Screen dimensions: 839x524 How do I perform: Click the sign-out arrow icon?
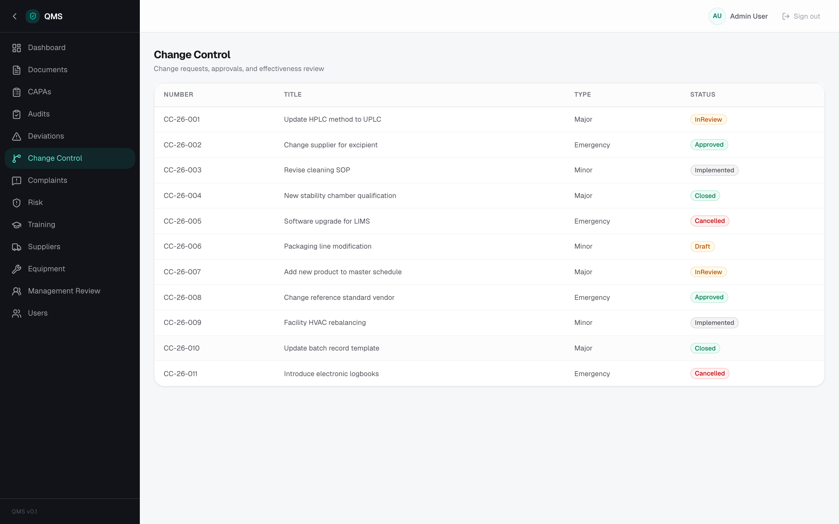786,16
